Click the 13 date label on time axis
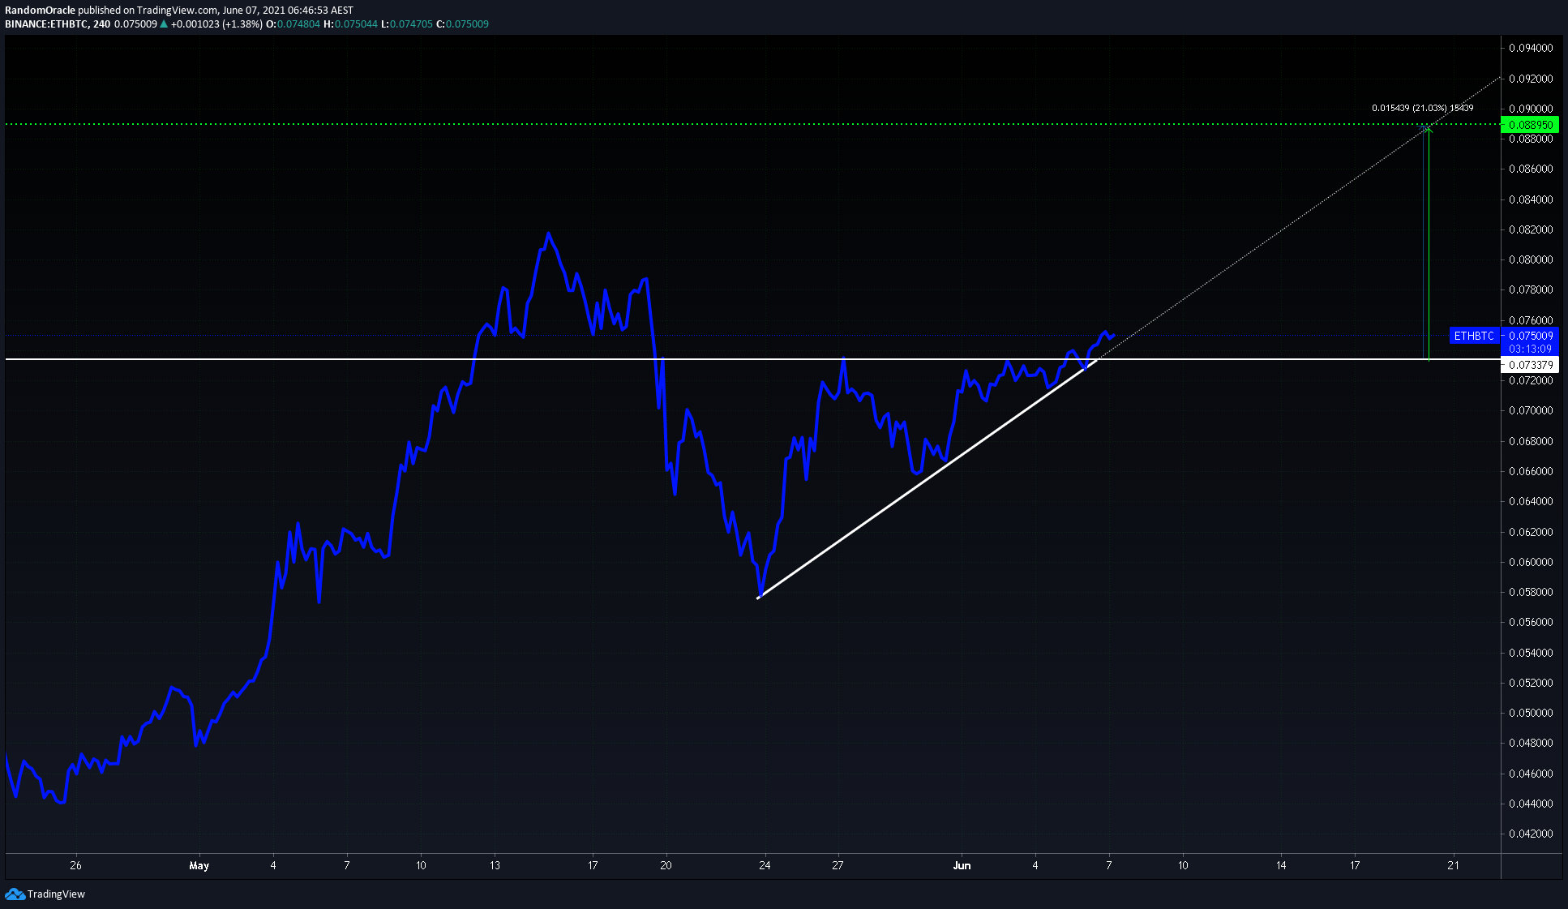Screen dimensions: 1568x909 pyautogui.click(x=495, y=865)
